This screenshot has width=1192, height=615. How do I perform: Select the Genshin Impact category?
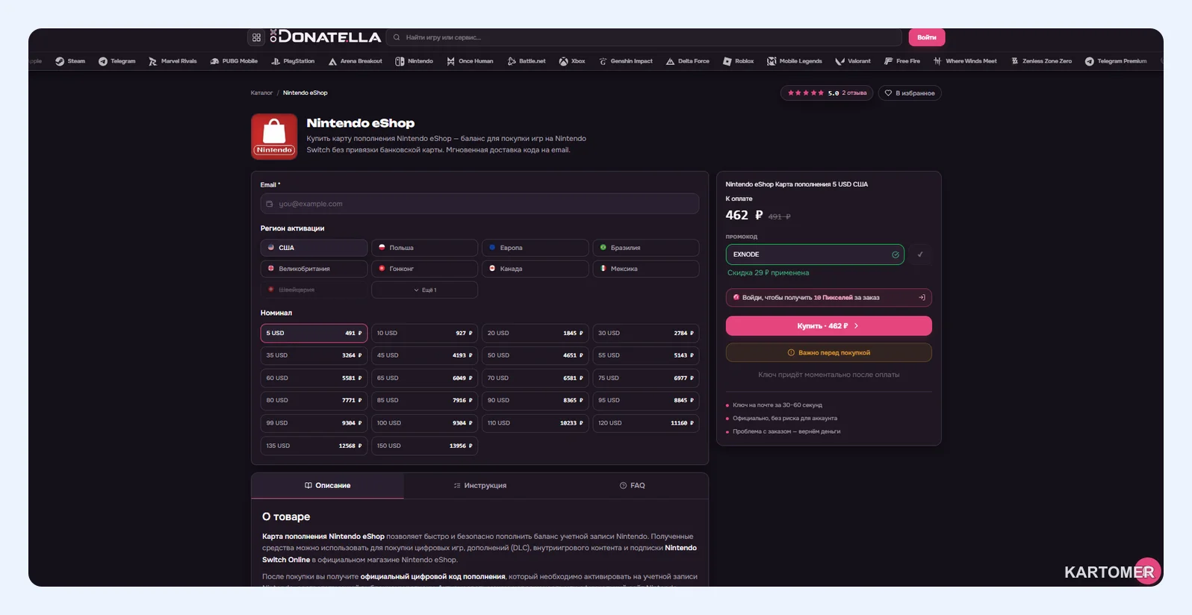tap(626, 61)
